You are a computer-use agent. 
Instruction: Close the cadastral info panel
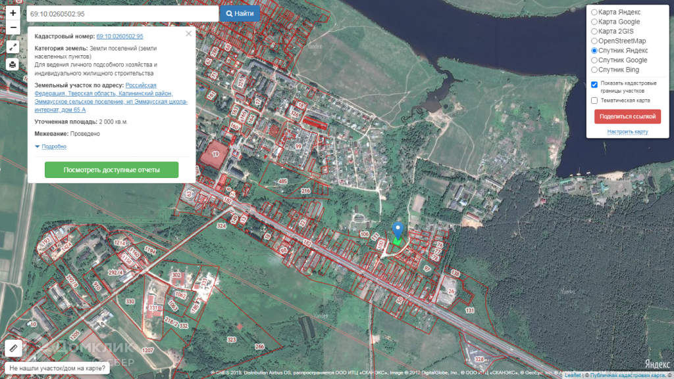[189, 33]
